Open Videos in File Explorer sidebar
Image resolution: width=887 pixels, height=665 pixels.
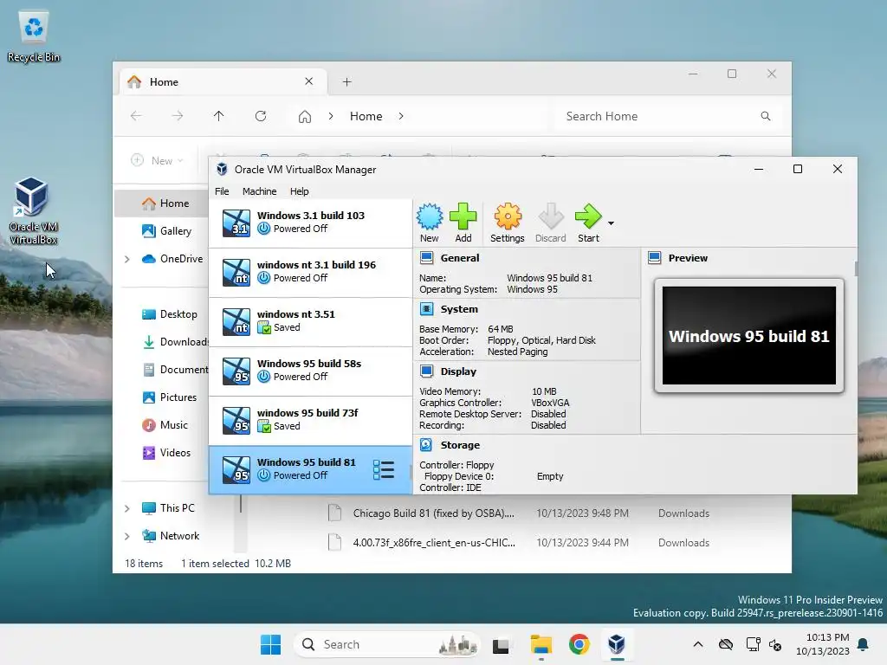click(x=166, y=453)
